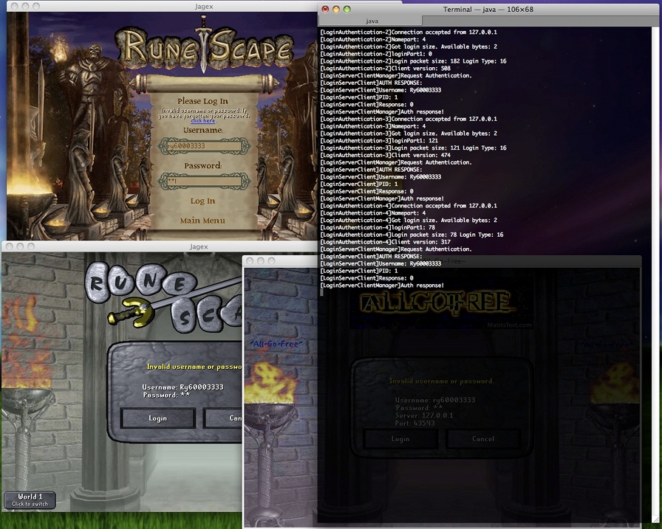Close the lower-left Jagex classic window
The image size is (662, 529).
(x=7, y=246)
